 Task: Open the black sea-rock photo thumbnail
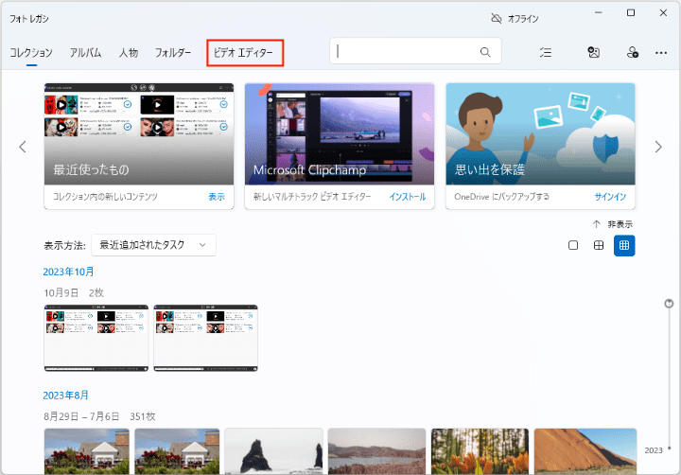[273, 451]
